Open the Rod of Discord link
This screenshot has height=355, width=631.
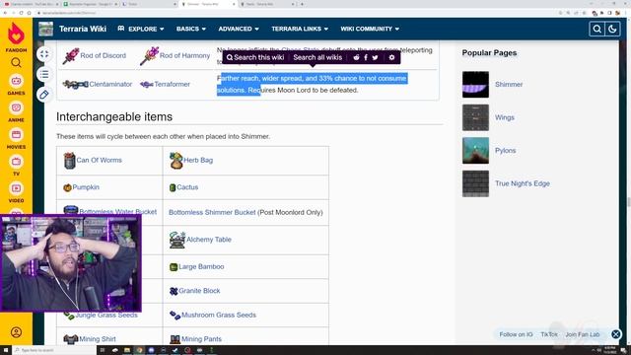click(103, 55)
